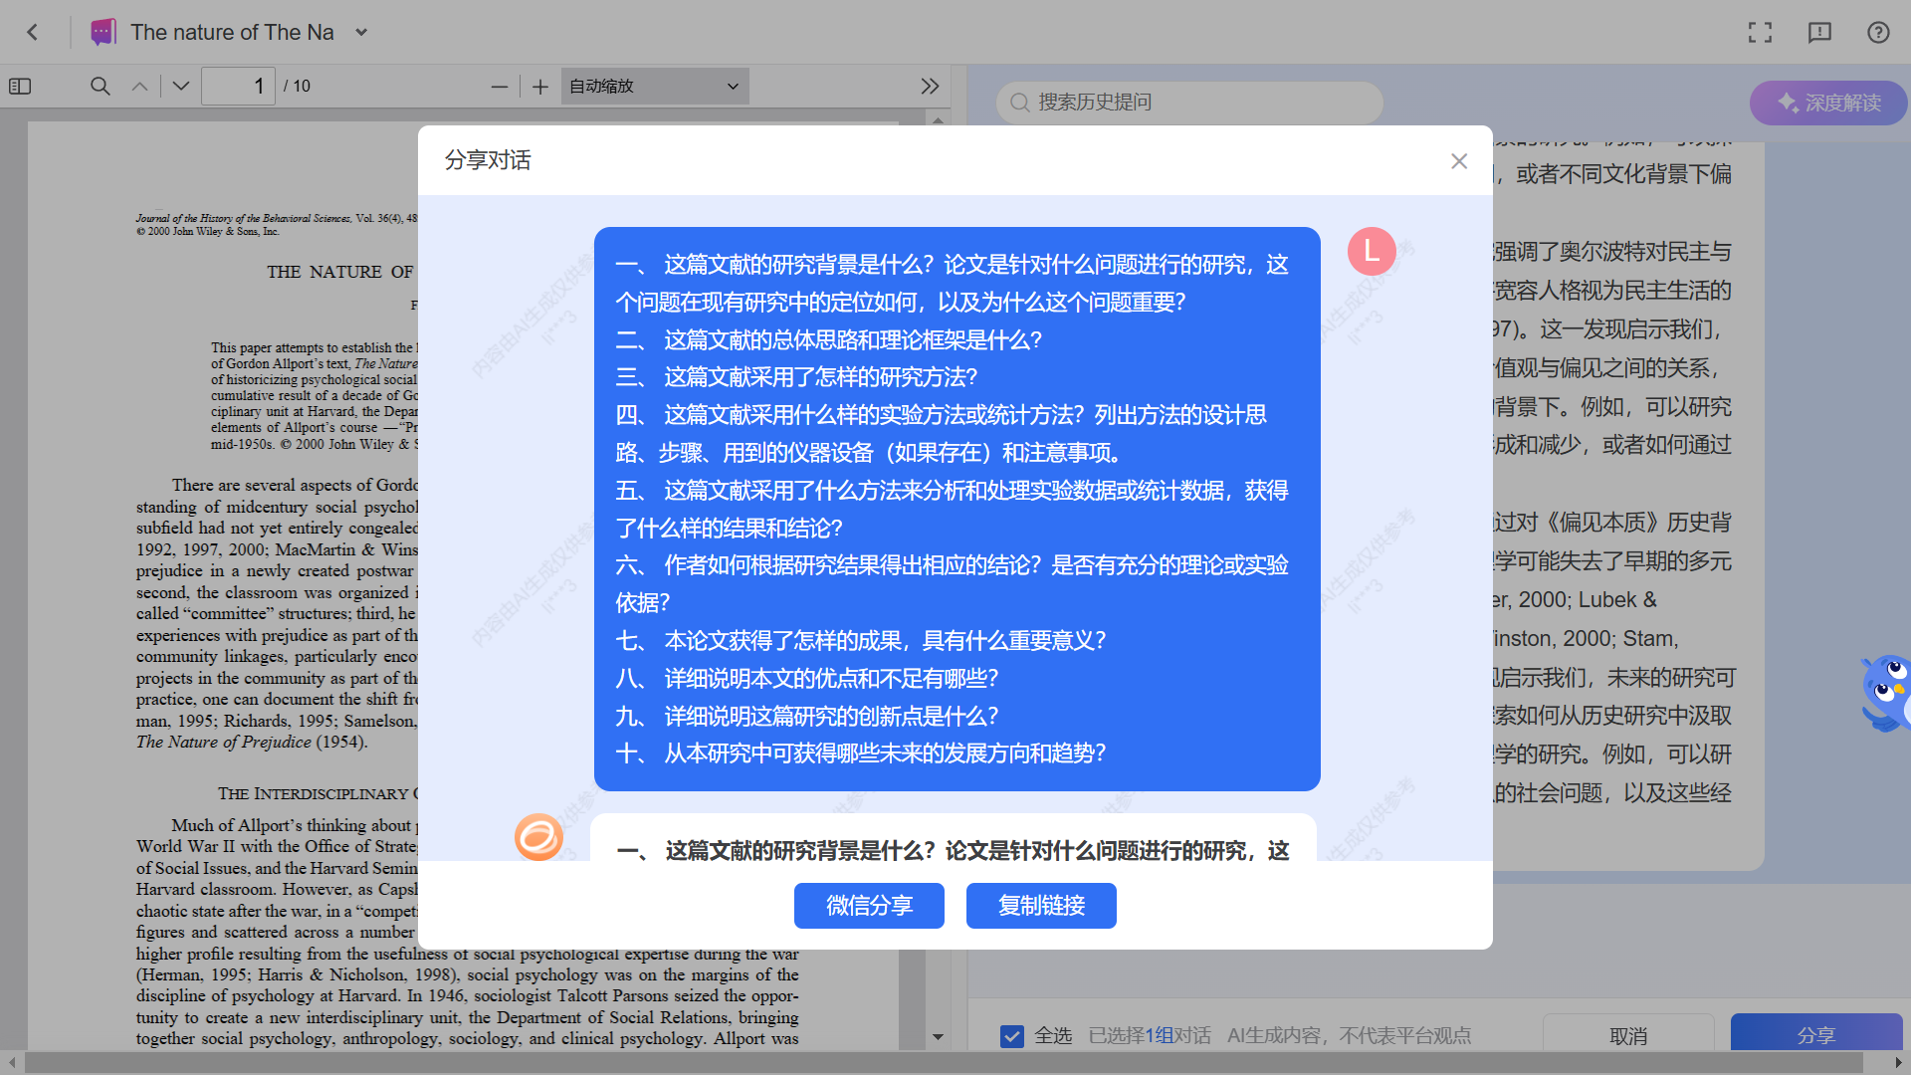Screen dimensions: 1911x1075
Task: Toggle the 全选 select-all checkbox
Action: point(1012,1036)
